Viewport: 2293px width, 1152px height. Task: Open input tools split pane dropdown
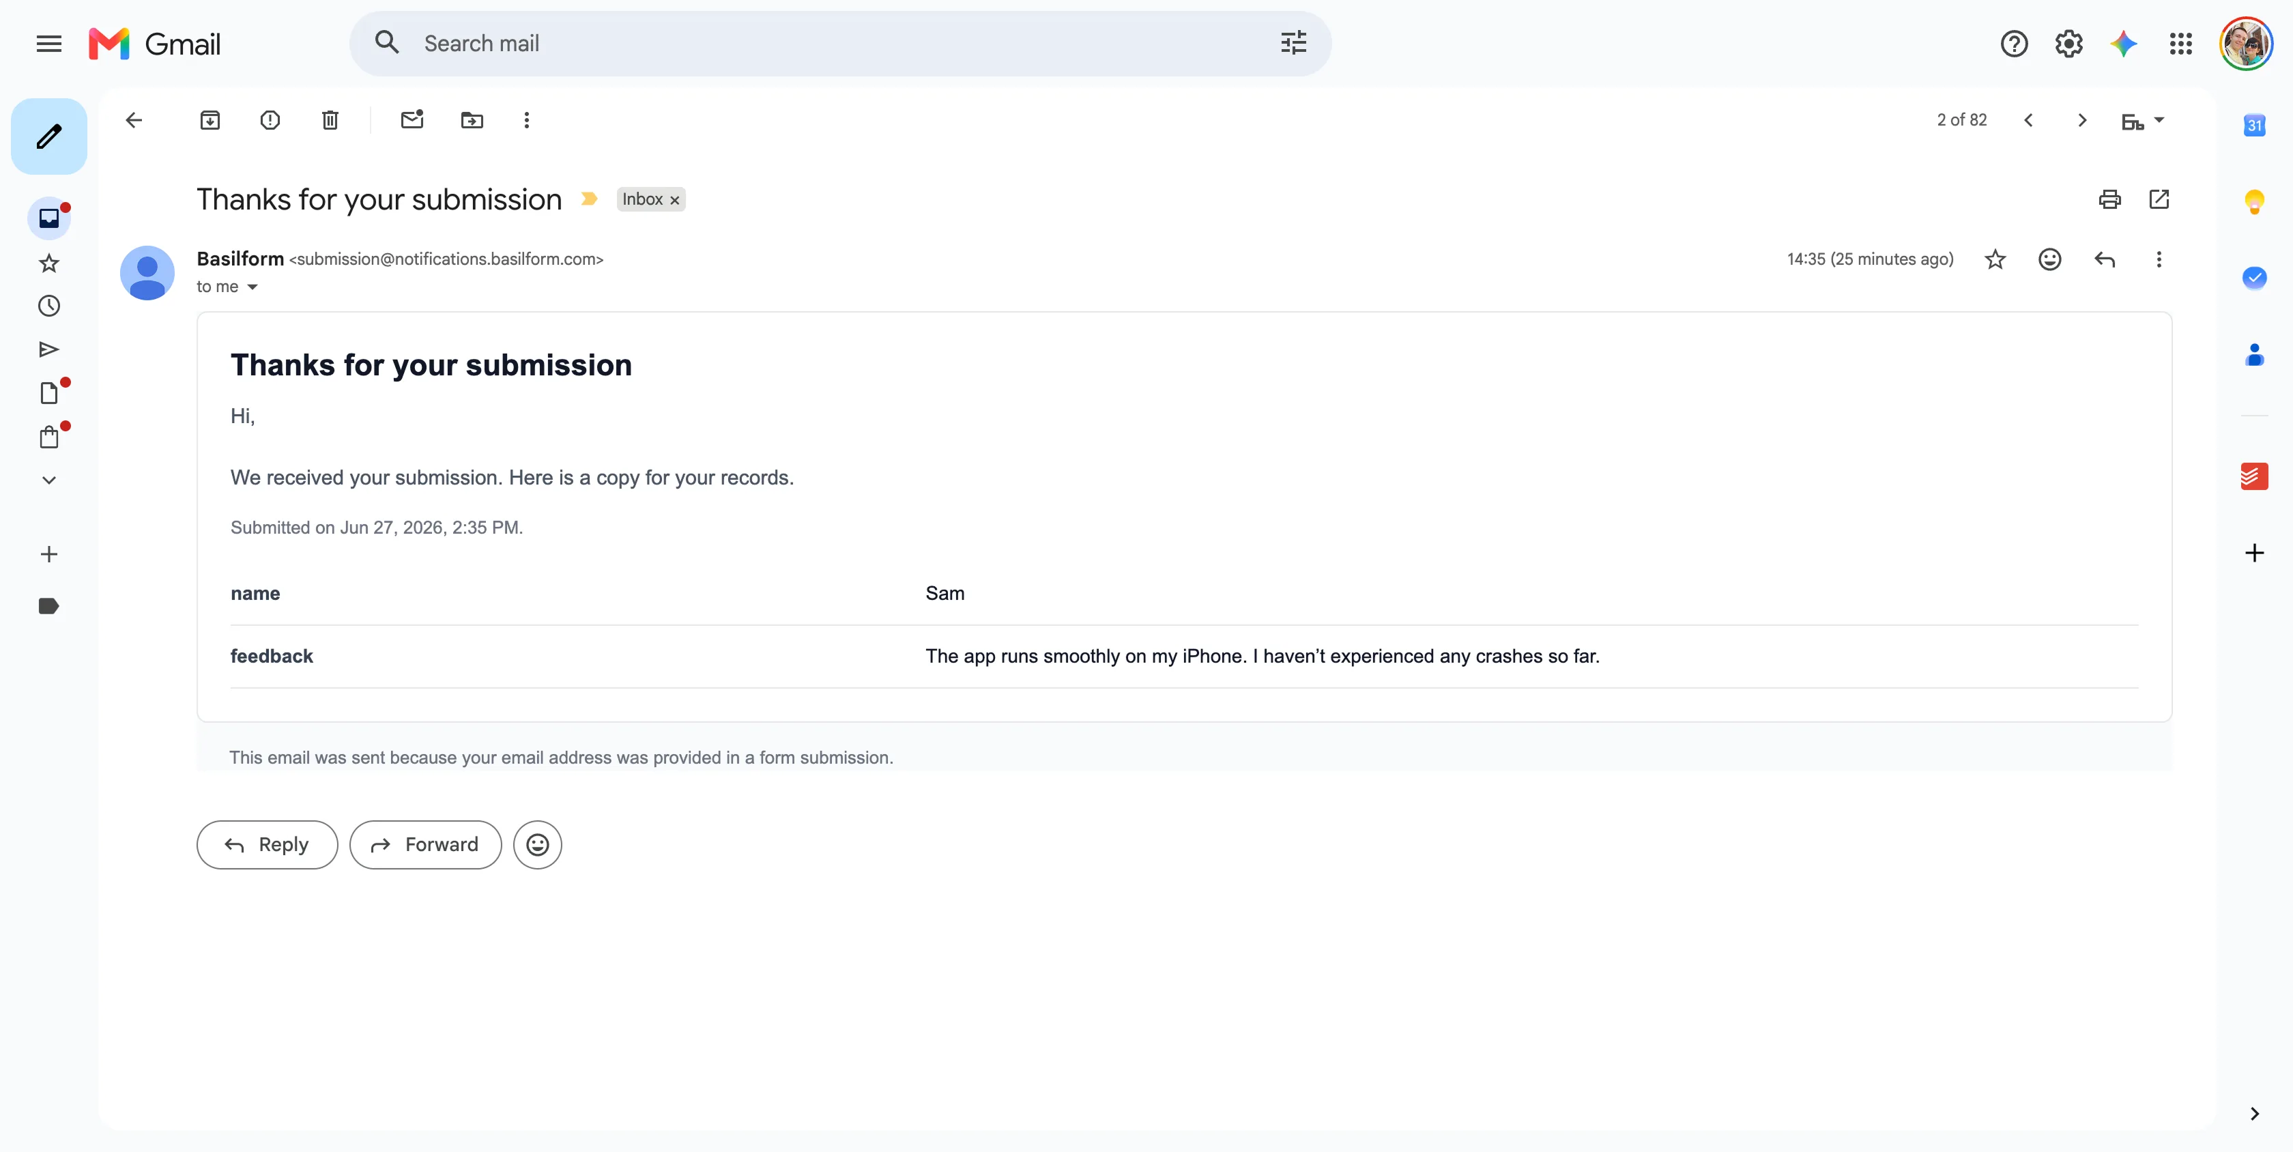pos(2143,121)
